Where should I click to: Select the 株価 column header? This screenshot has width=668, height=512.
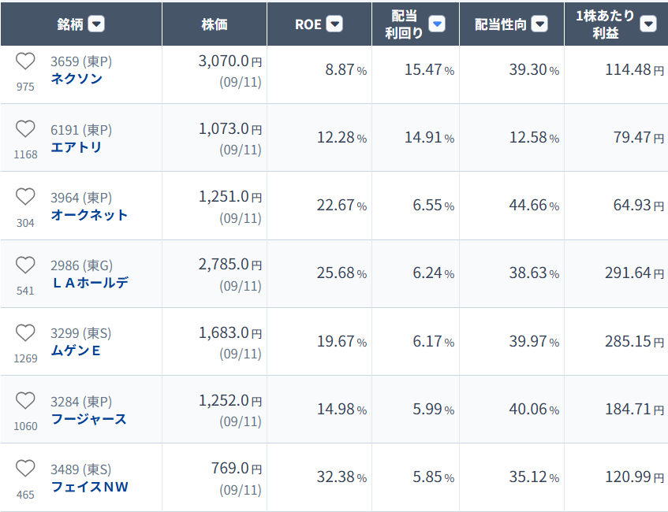(215, 24)
